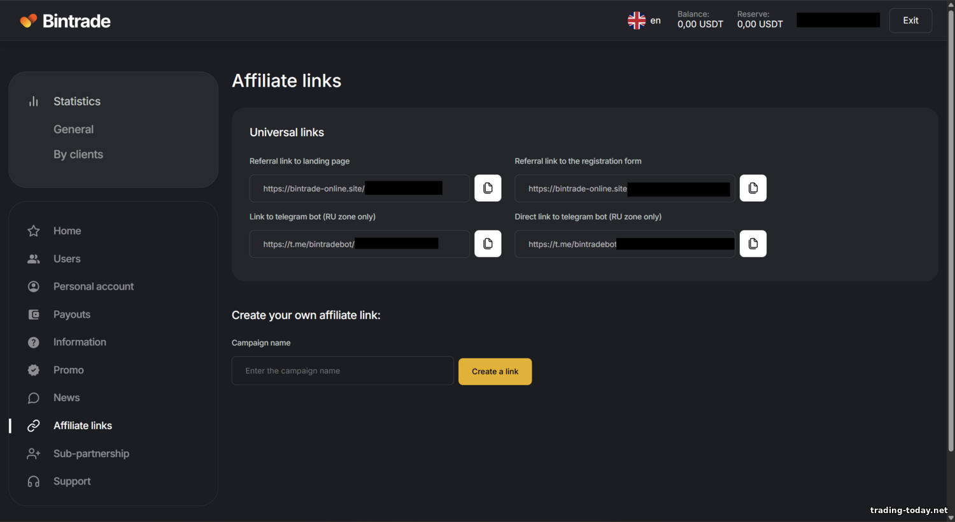955x522 pixels.
Task: Click the Bintrade logo
Action: point(66,21)
